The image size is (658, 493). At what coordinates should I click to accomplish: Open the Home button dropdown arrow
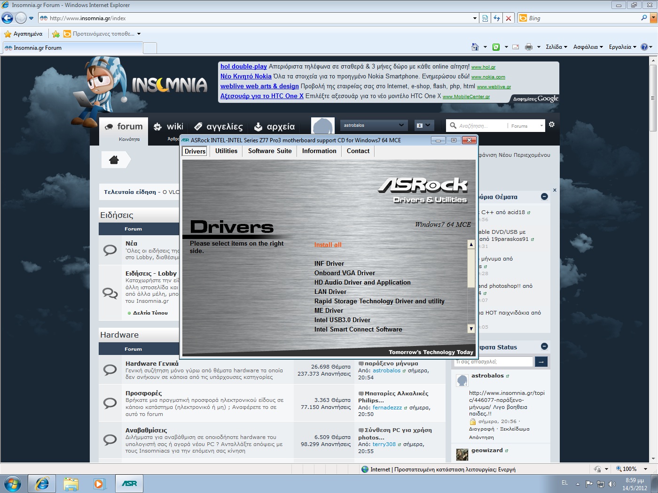click(x=485, y=47)
